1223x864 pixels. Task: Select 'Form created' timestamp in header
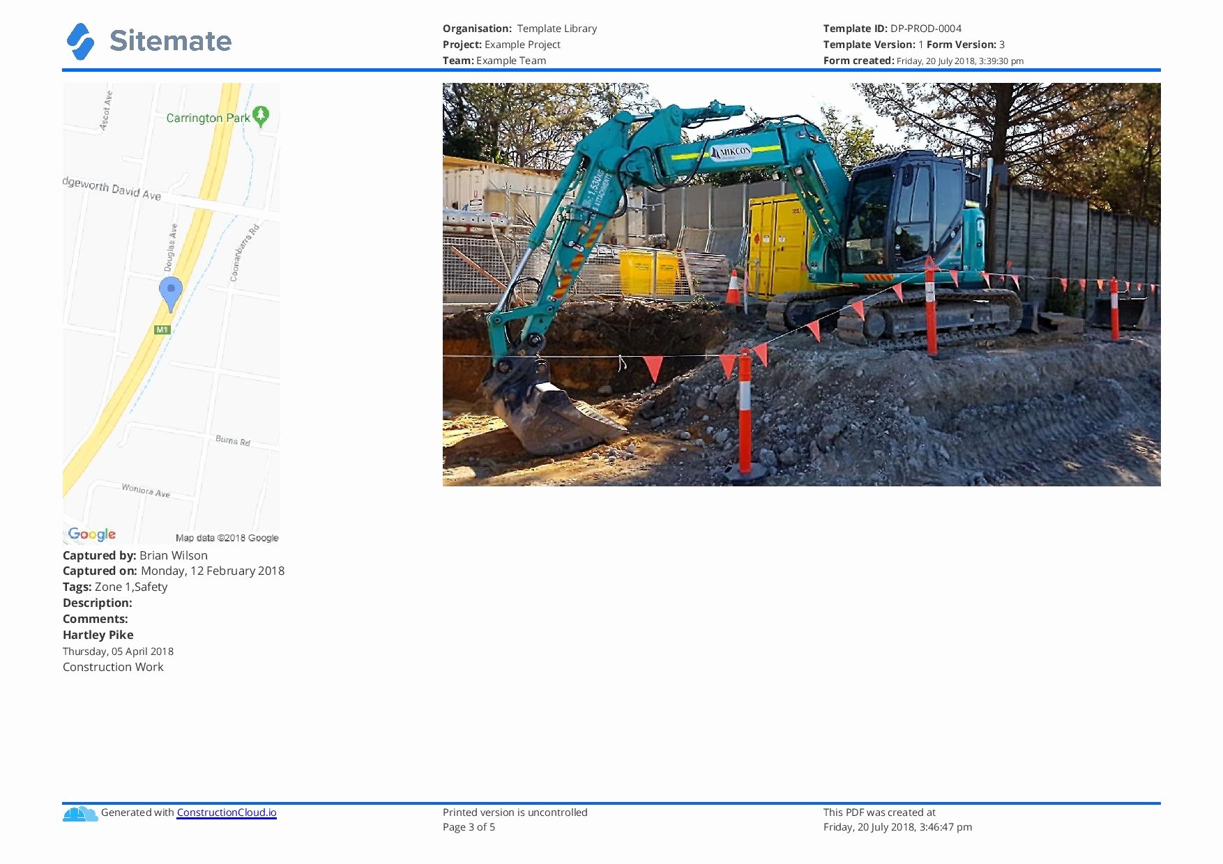[923, 61]
